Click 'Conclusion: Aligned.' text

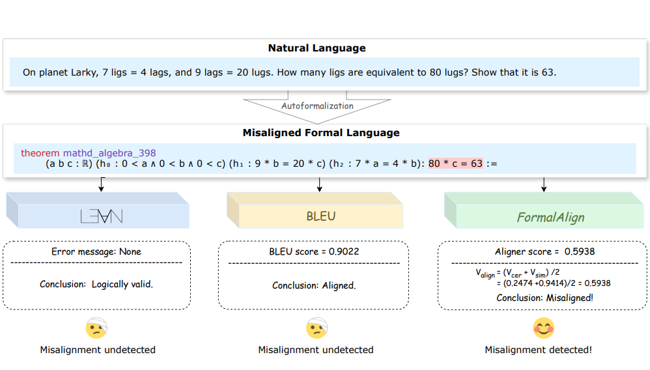314,285
